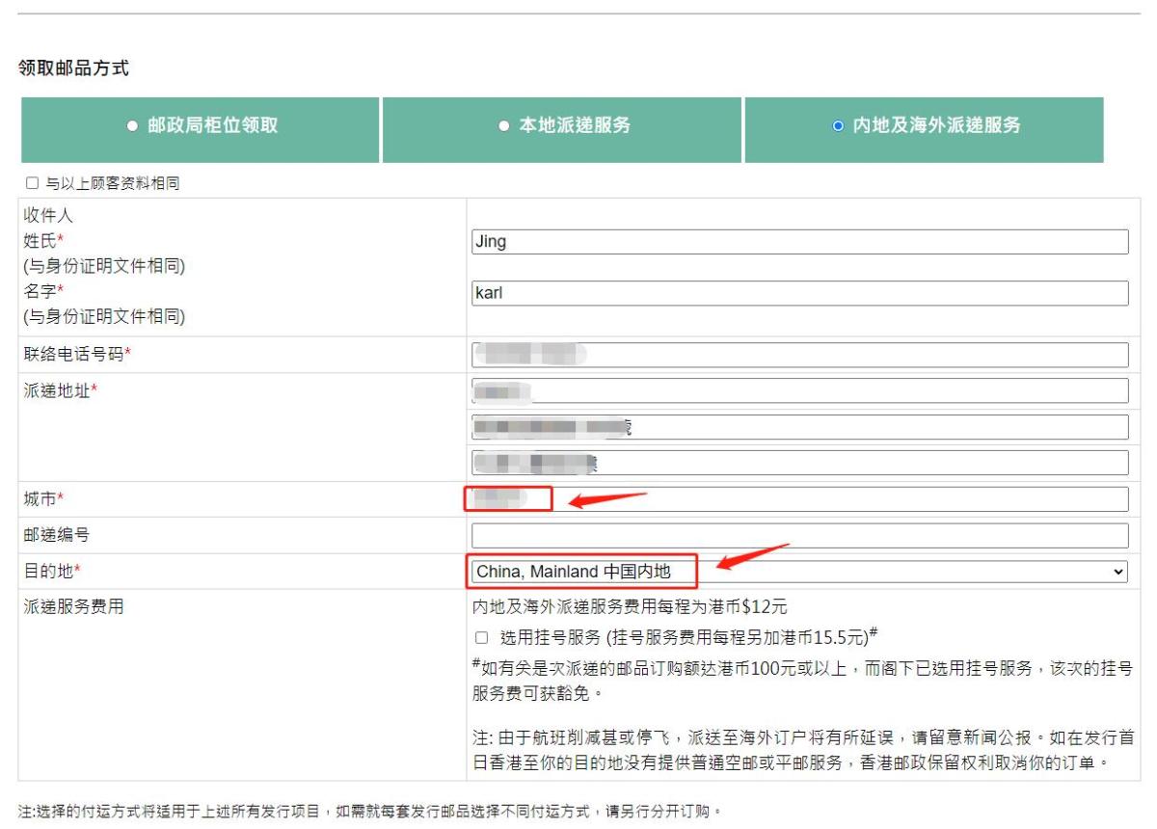Image resolution: width=1157 pixels, height=829 pixels.
Task: Open the 目的地 destination dropdown
Action: pyautogui.click(x=799, y=572)
